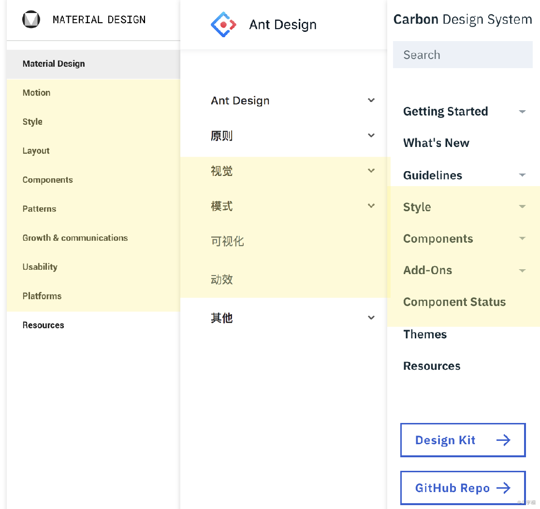Click the GitHub Repo button
540x509 pixels.
tap(463, 488)
